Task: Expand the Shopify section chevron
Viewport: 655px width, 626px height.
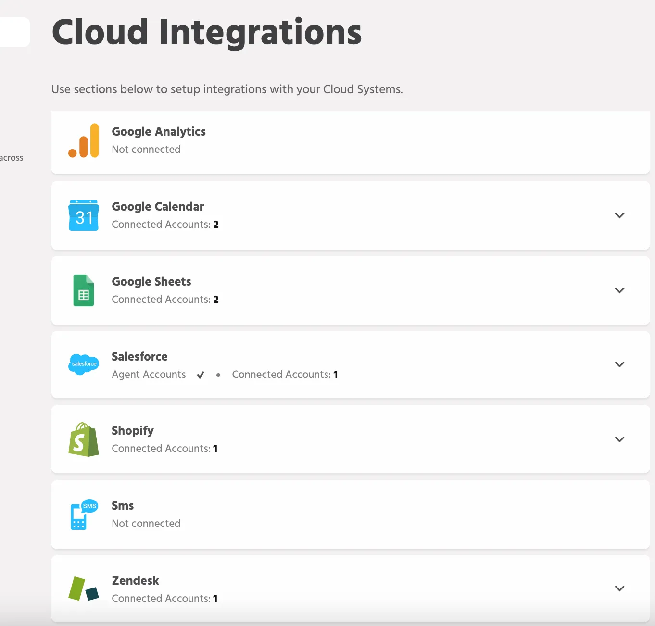Action: pos(619,439)
